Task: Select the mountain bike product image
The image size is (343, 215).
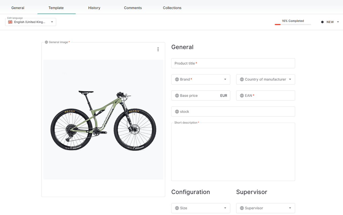Action: 103,120
